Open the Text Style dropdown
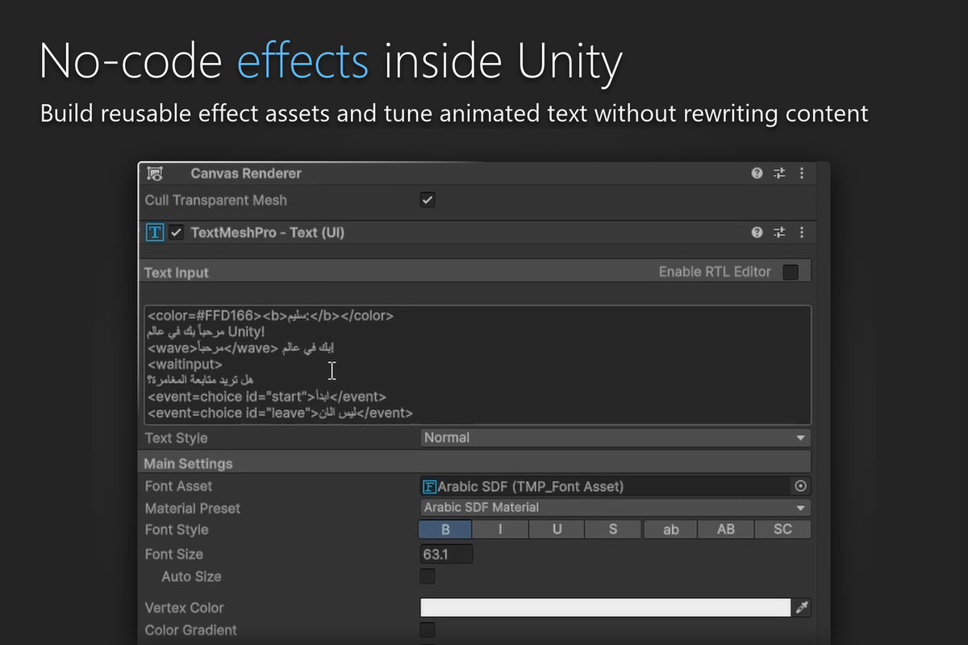This screenshot has width=968, height=645. 615,438
